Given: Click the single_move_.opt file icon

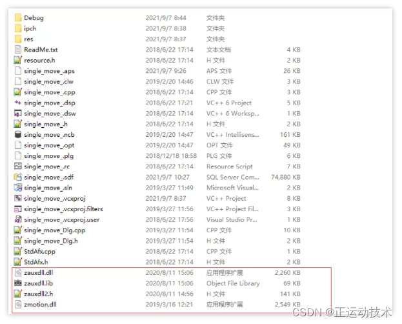Looking at the screenshot, I should tap(18, 145).
